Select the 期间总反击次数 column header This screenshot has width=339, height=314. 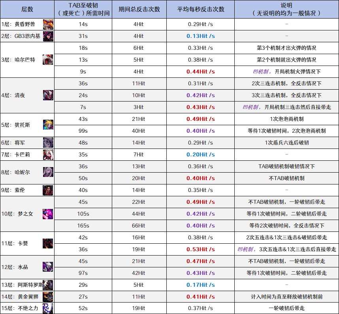tap(139, 9)
